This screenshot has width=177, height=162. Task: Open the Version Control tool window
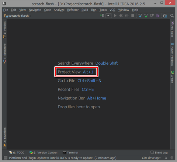click(44, 153)
